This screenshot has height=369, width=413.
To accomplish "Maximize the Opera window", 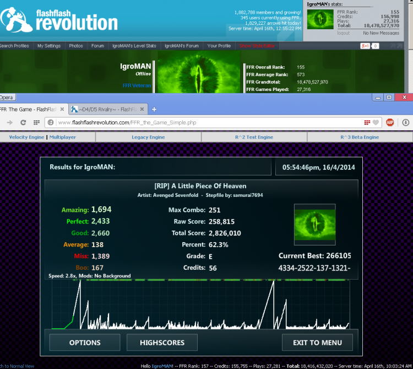I will pyautogui.click(x=389, y=97).
